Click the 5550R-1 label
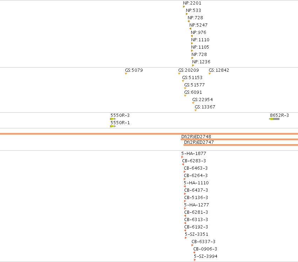 [x=120, y=123]
